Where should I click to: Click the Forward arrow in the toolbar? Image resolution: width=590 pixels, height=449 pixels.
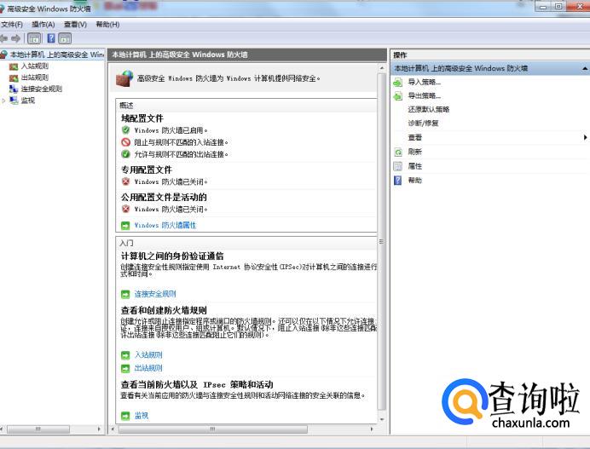16,38
